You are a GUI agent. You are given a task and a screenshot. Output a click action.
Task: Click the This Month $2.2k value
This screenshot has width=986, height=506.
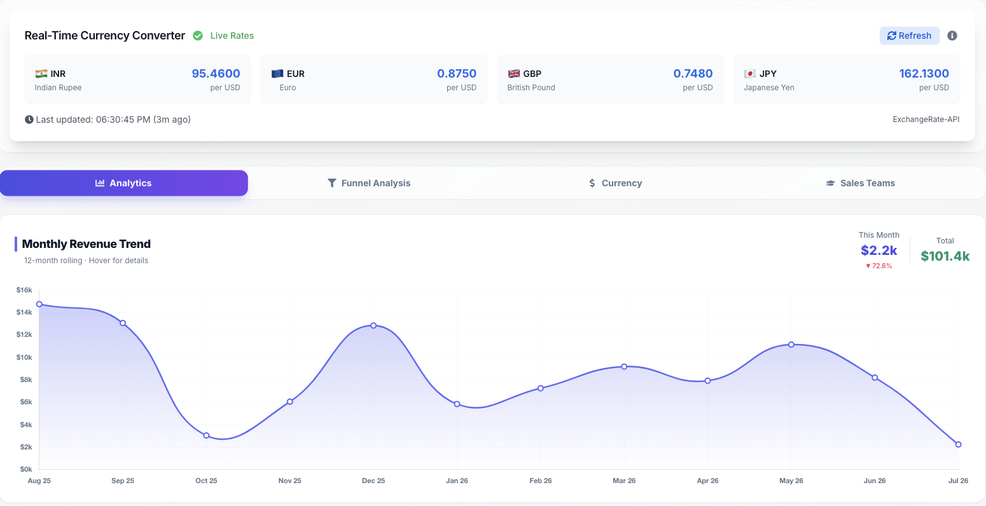[x=879, y=250]
